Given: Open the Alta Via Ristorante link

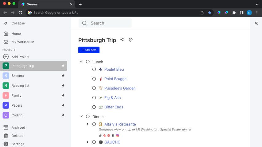Looking at the screenshot, I should click(x=120, y=124).
